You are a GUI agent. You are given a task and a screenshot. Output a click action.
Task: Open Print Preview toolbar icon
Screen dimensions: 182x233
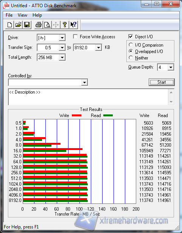[47, 25]
